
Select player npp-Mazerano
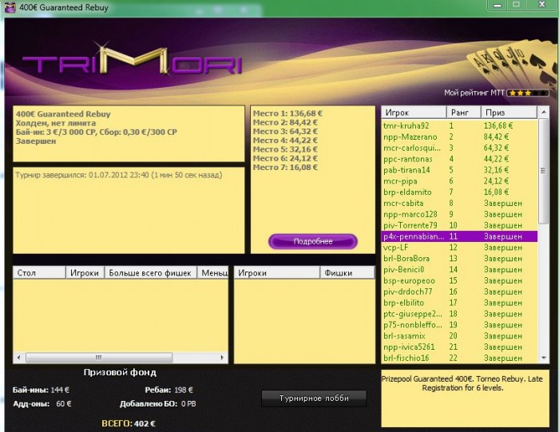[459, 137]
